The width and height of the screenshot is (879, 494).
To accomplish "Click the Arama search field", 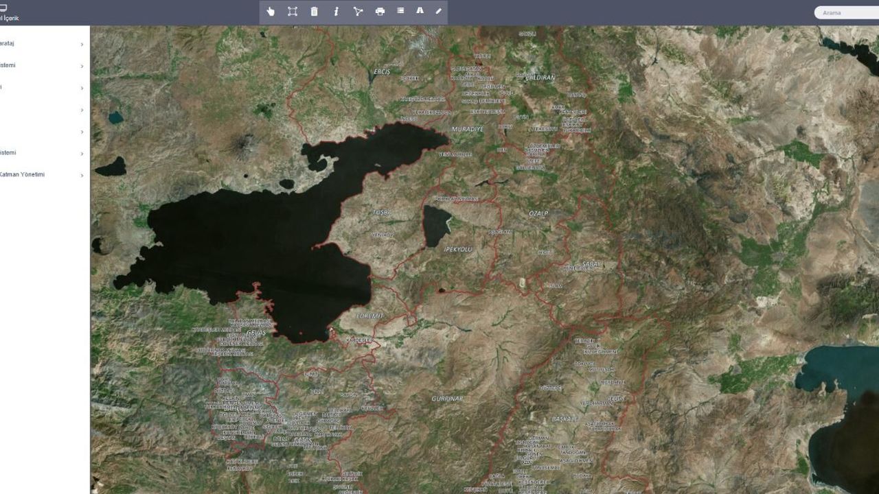I will [847, 12].
